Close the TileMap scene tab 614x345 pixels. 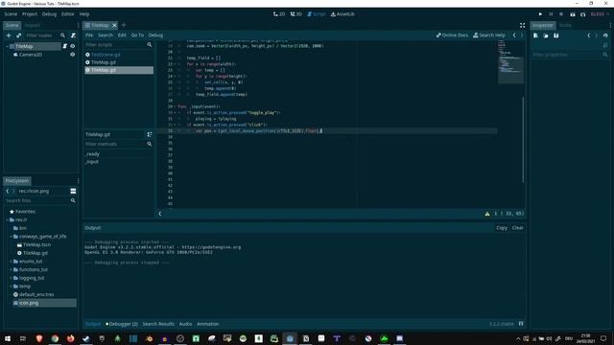pos(114,26)
